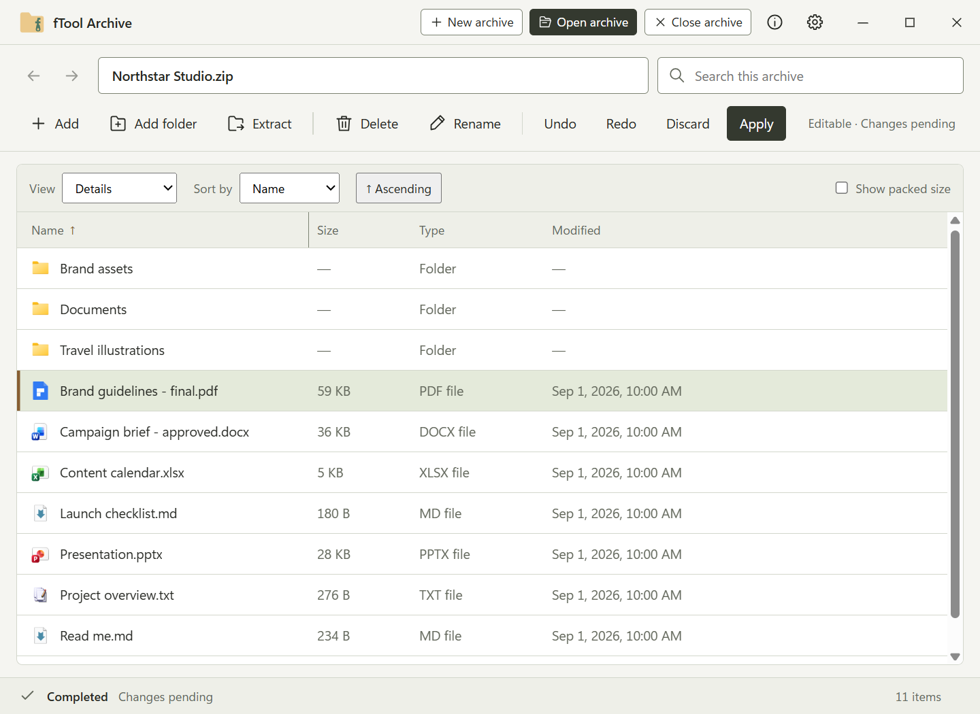Image resolution: width=980 pixels, height=714 pixels.
Task: Open the Sort by dropdown showing Name
Action: [x=289, y=188]
